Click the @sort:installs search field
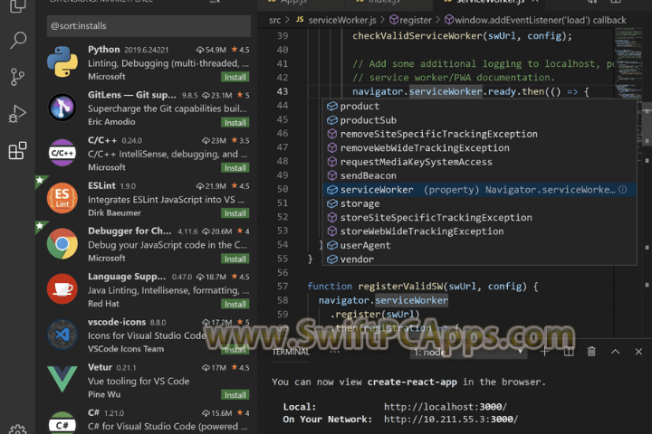This screenshot has height=434, width=652. (x=149, y=25)
